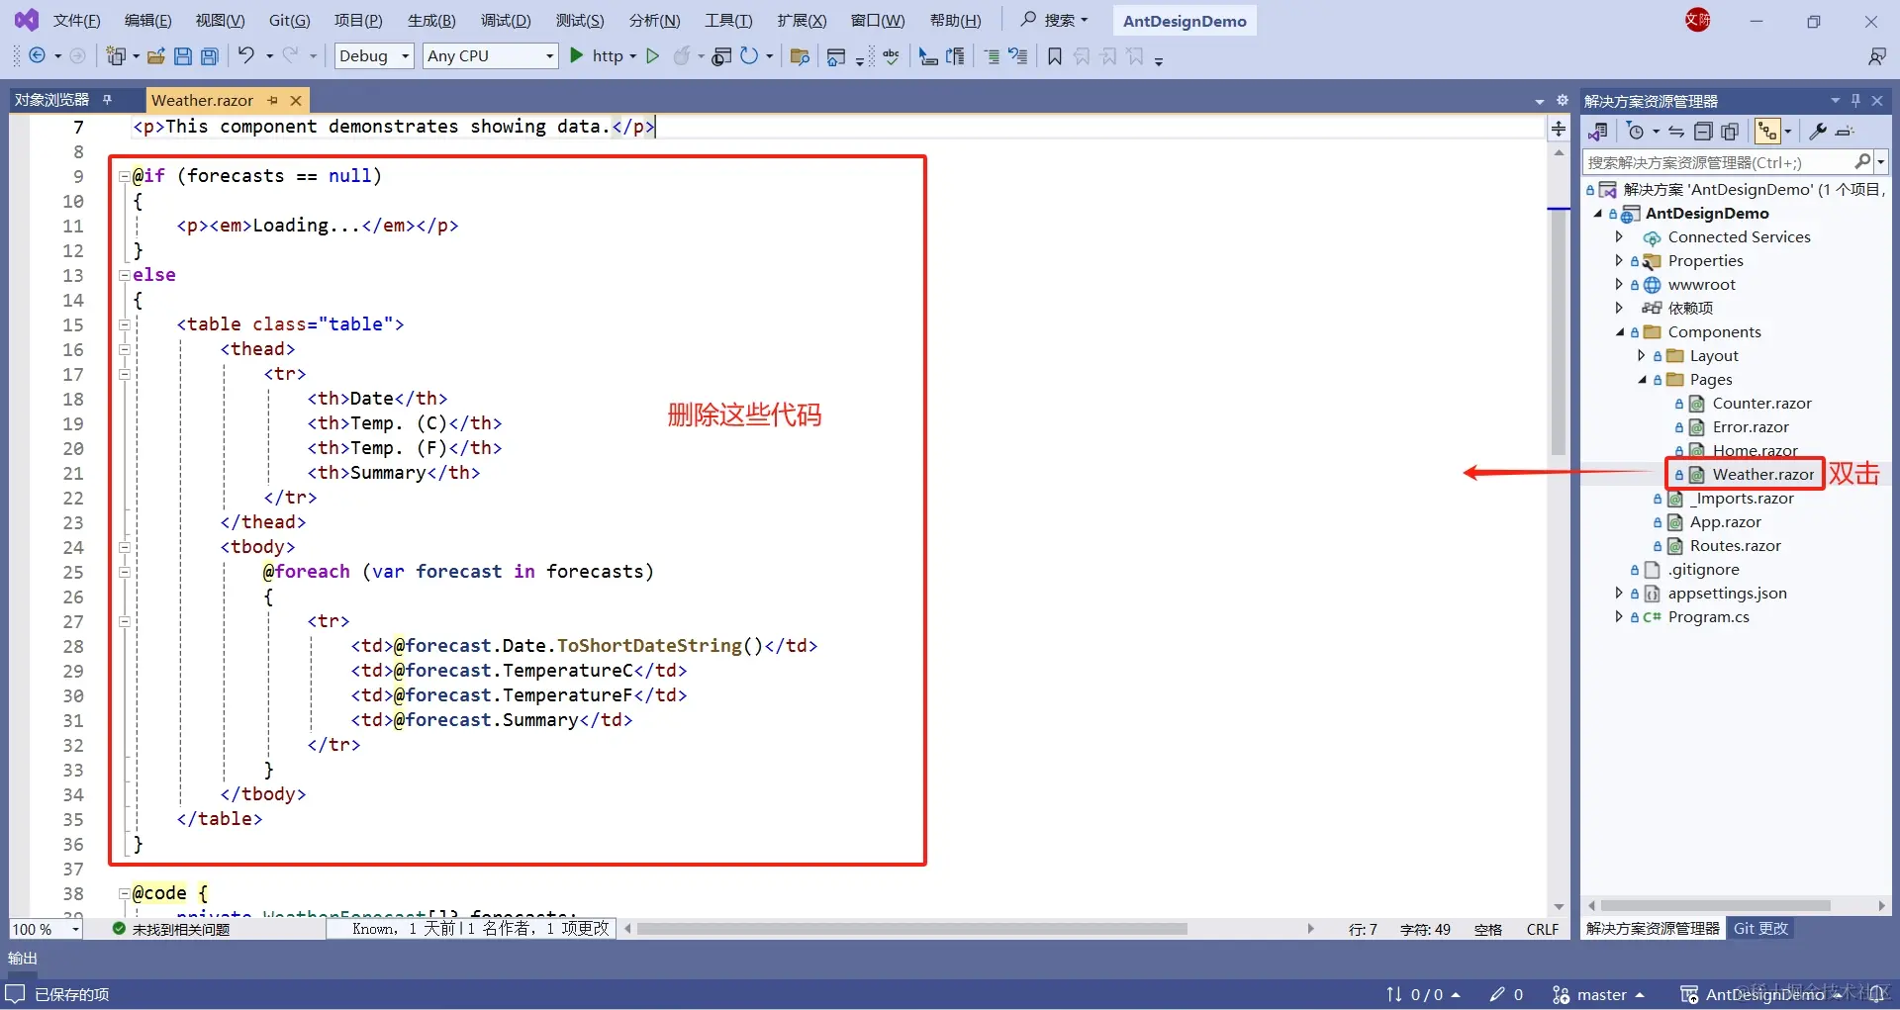Open the 工具(T) menu
This screenshot has width=1900, height=1010.
(728, 21)
